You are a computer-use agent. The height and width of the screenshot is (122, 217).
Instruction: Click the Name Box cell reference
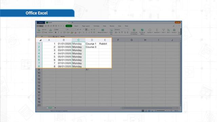(42, 37)
